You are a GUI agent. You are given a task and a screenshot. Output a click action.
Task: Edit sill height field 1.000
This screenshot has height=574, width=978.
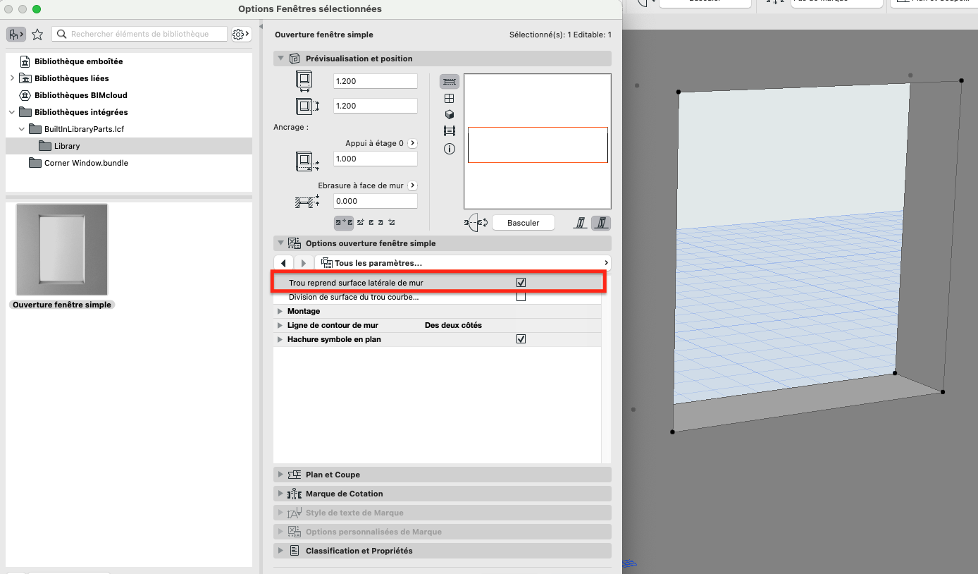coord(376,159)
